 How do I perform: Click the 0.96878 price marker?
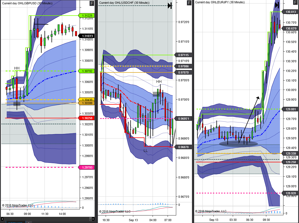tap(183, 147)
